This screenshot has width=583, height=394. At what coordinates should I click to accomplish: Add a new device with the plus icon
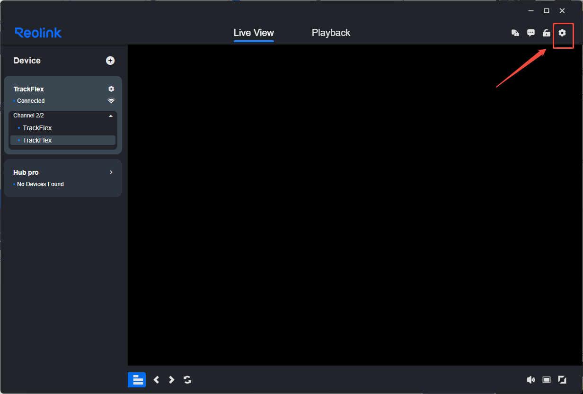[110, 61]
